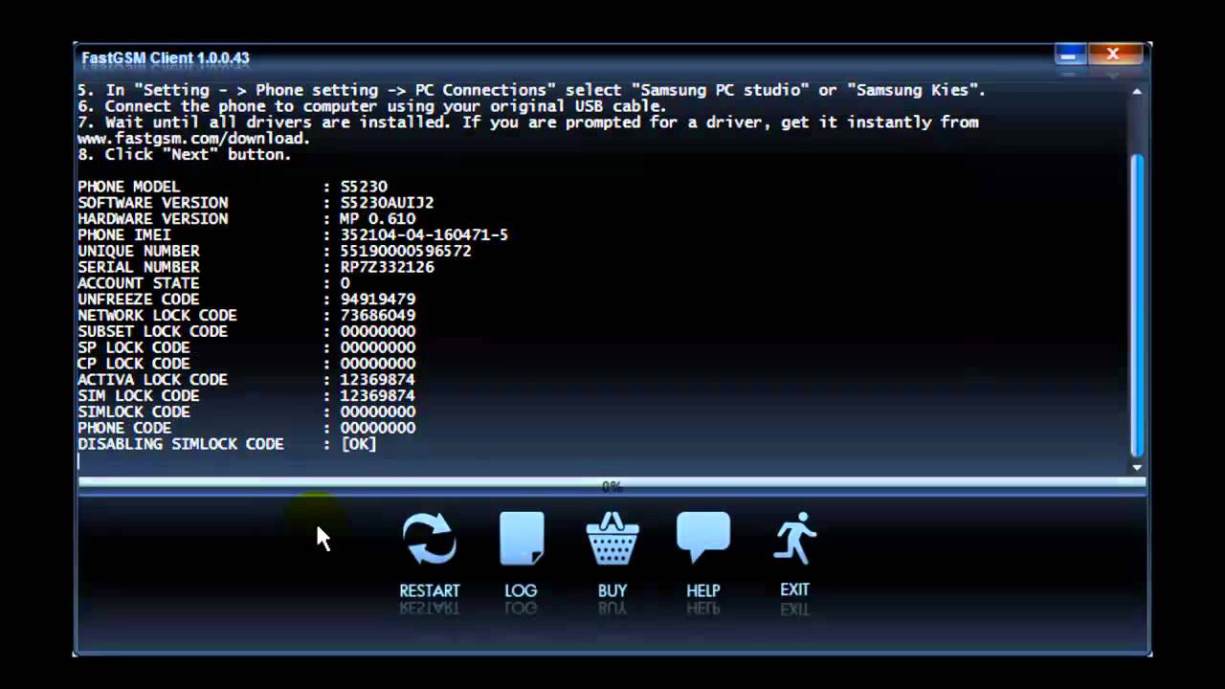Select NETWORK LOCK CODE value 73686049

click(x=378, y=316)
